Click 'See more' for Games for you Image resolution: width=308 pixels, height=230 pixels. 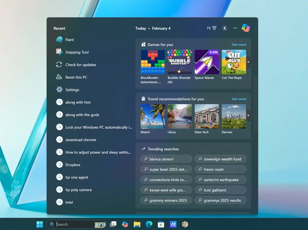point(239,45)
